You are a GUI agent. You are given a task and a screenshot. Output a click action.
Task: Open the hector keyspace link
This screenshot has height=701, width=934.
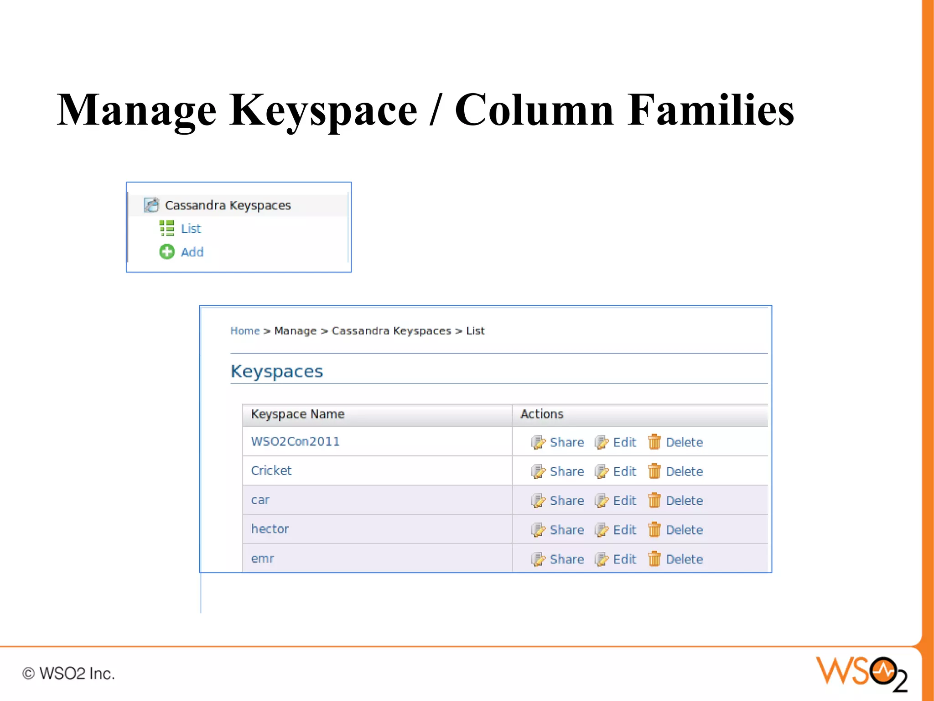click(270, 529)
